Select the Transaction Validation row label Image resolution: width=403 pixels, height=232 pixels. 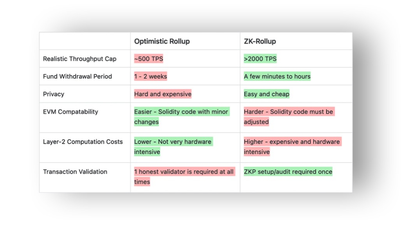click(x=75, y=171)
